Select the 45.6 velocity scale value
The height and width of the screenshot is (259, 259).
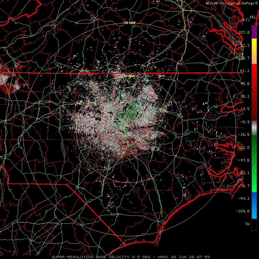tap(245, 83)
